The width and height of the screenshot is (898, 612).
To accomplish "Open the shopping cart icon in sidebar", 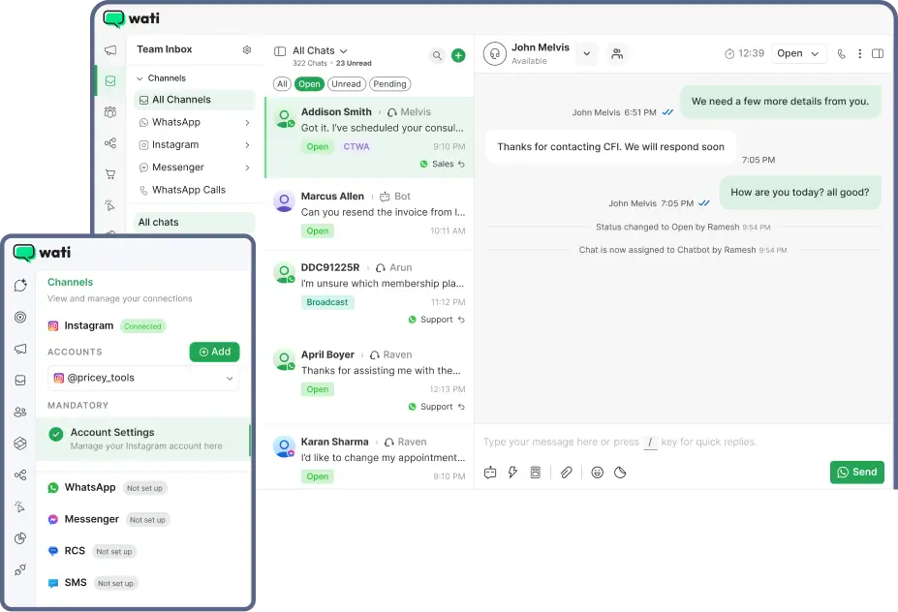I will (110, 174).
